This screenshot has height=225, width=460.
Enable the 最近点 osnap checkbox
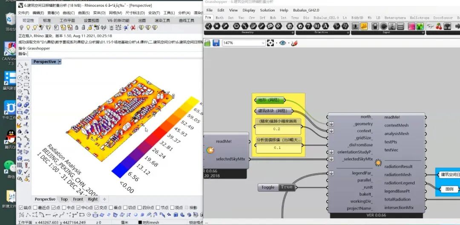(35, 208)
